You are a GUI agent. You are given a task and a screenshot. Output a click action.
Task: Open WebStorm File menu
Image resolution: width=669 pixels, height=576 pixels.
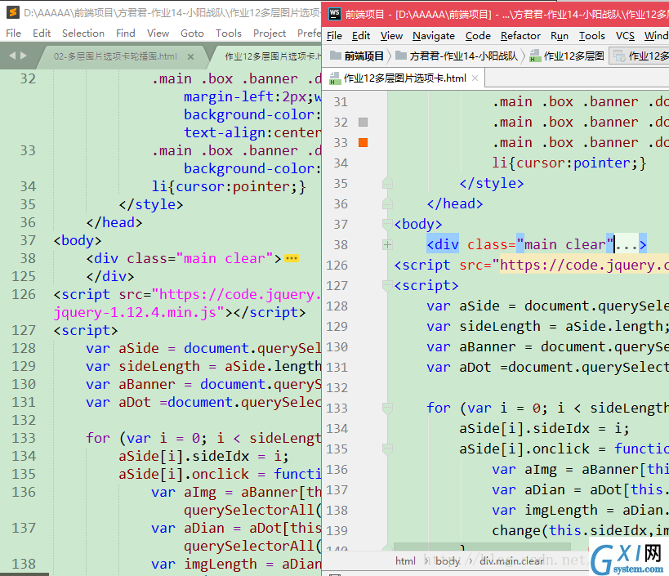(334, 36)
